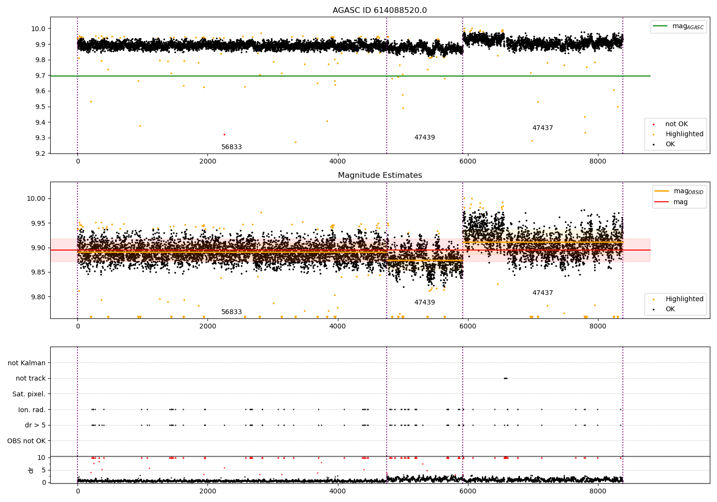Click y-tick 9.5 in the top panel
Screen dimensions: 717x502
(40, 107)
